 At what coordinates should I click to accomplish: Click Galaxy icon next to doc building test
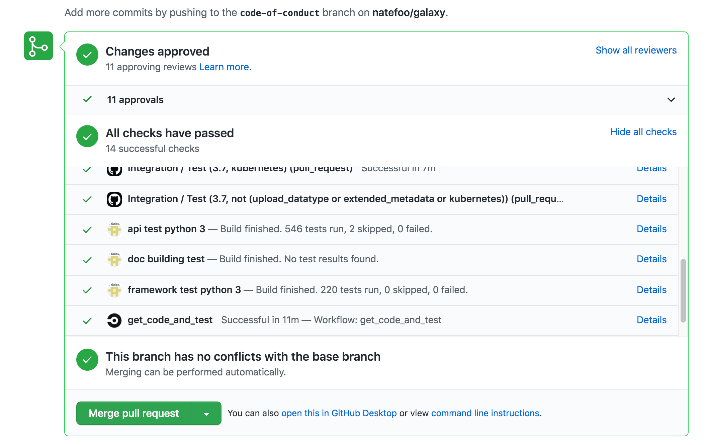click(x=114, y=260)
